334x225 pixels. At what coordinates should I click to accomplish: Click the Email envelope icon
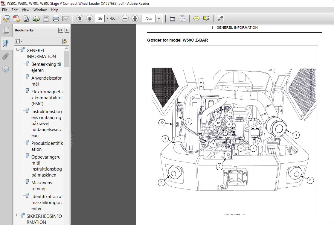[66, 19]
